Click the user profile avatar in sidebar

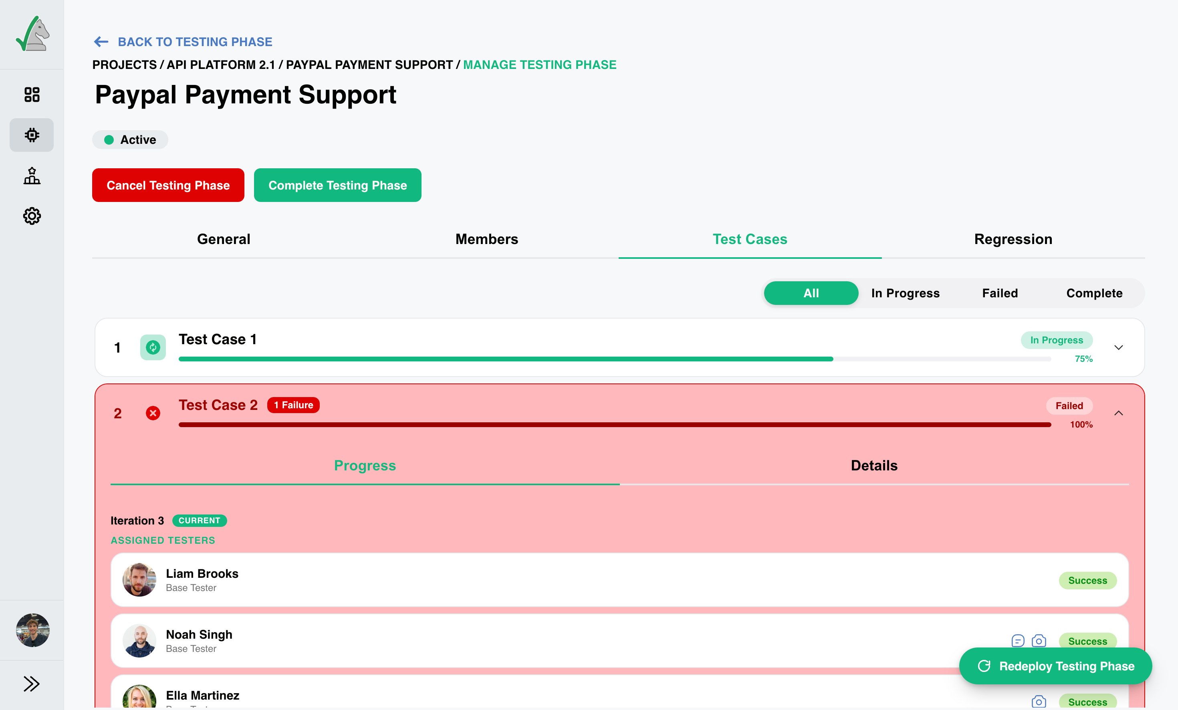[32, 630]
